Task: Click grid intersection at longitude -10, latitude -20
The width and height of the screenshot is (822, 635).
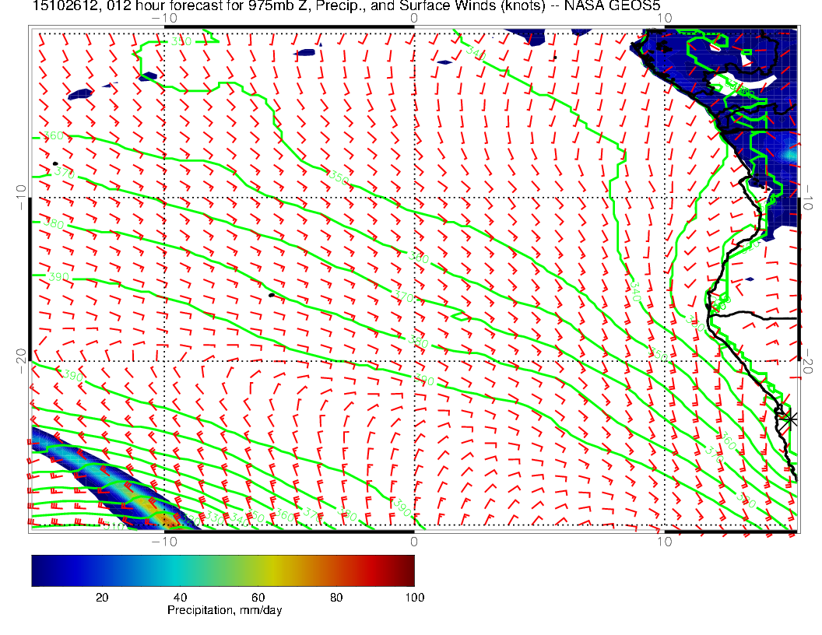Action: (x=165, y=361)
